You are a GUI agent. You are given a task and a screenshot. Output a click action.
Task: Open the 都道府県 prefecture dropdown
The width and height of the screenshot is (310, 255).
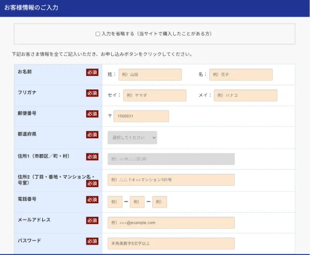point(132,138)
